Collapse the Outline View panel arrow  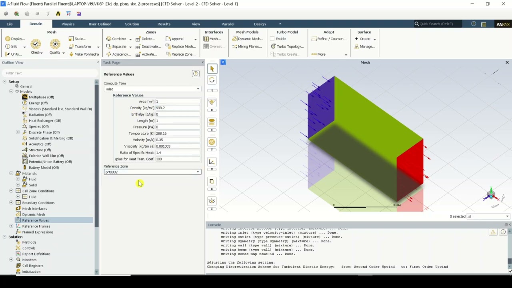[98, 62]
